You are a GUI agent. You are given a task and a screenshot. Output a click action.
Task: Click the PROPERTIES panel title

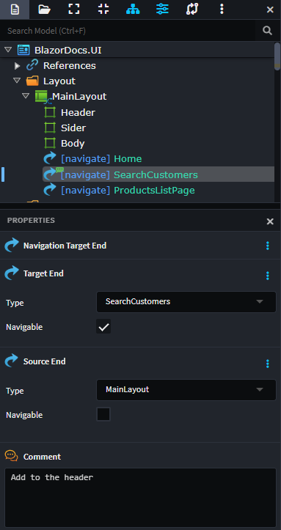[x=31, y=221]
